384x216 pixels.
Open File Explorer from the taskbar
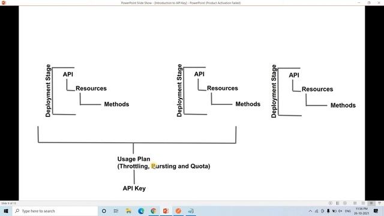pos(128,211)
